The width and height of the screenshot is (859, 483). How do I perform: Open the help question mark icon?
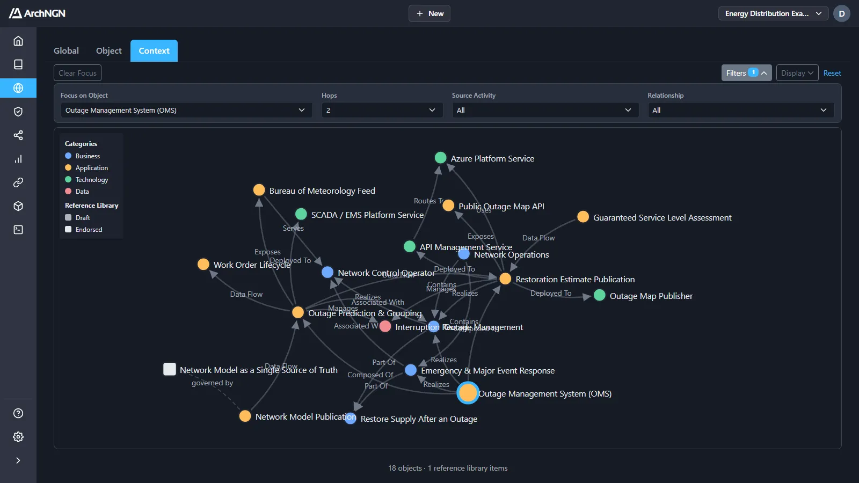[x=18, y=413]
